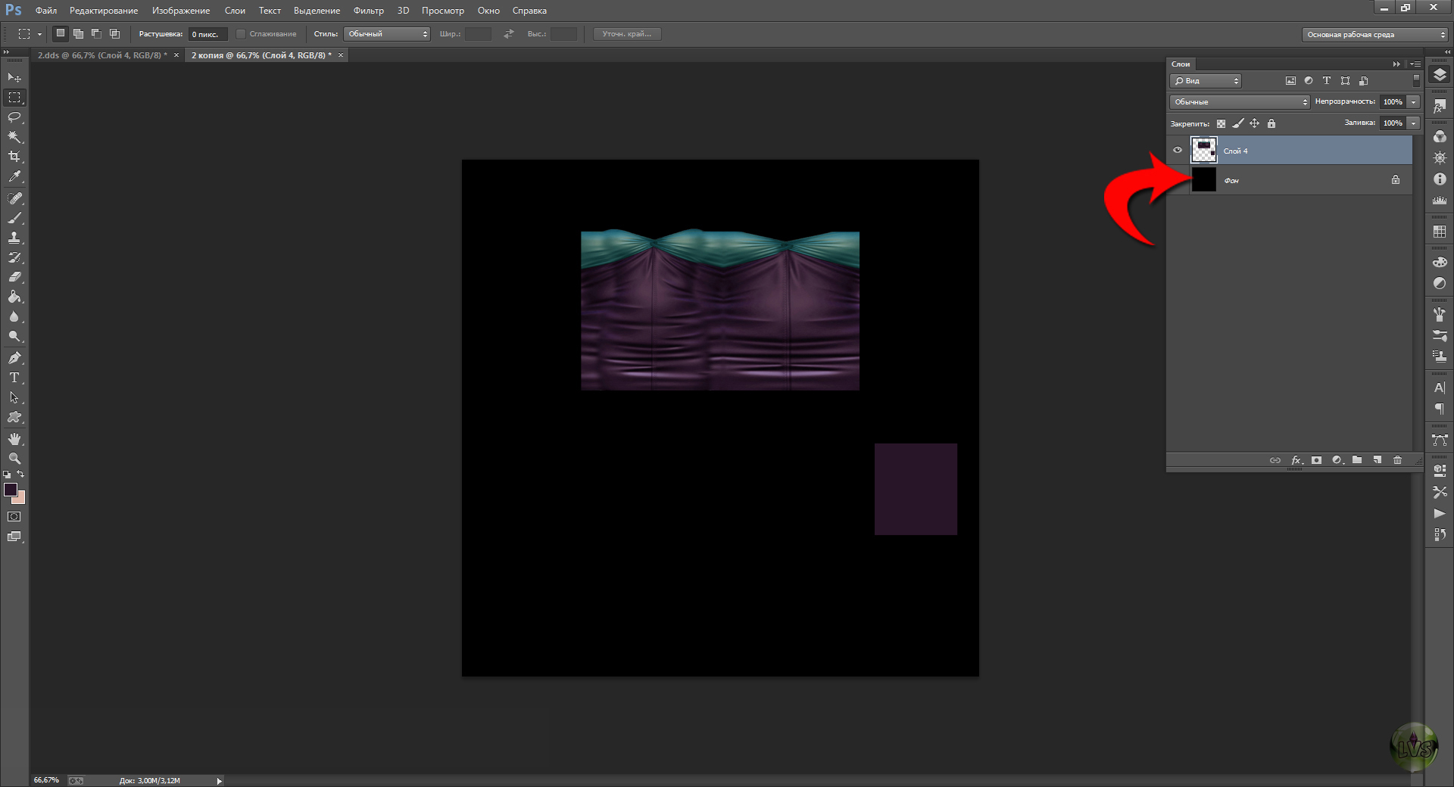Toggle adjustment layer filter
Image resolution: width=1454 pixels, height=787 pixels.
tap(1309, 81)
